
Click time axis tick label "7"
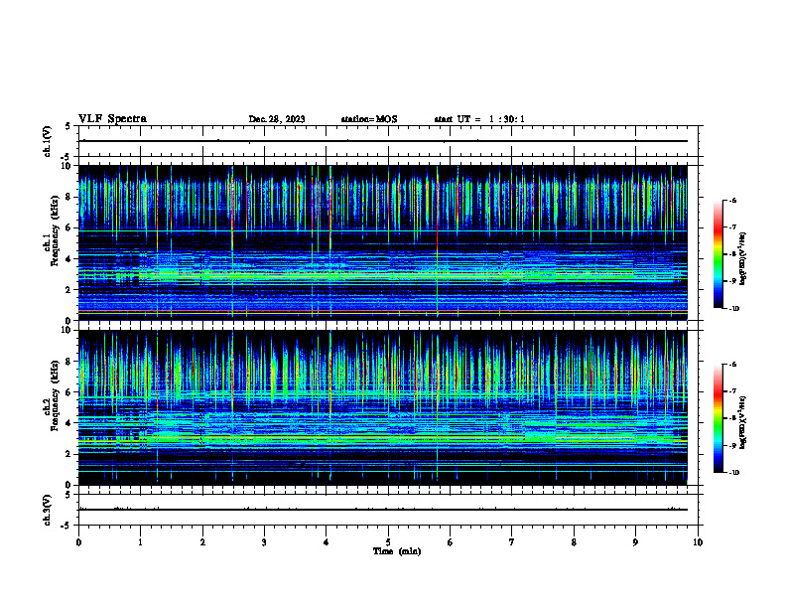512,542
